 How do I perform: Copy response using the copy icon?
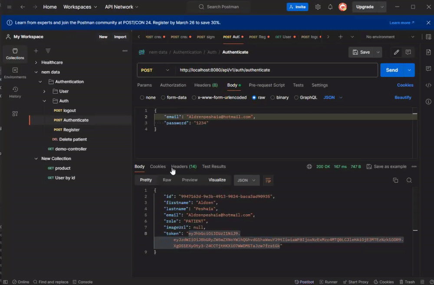click(x=395, y=180)
